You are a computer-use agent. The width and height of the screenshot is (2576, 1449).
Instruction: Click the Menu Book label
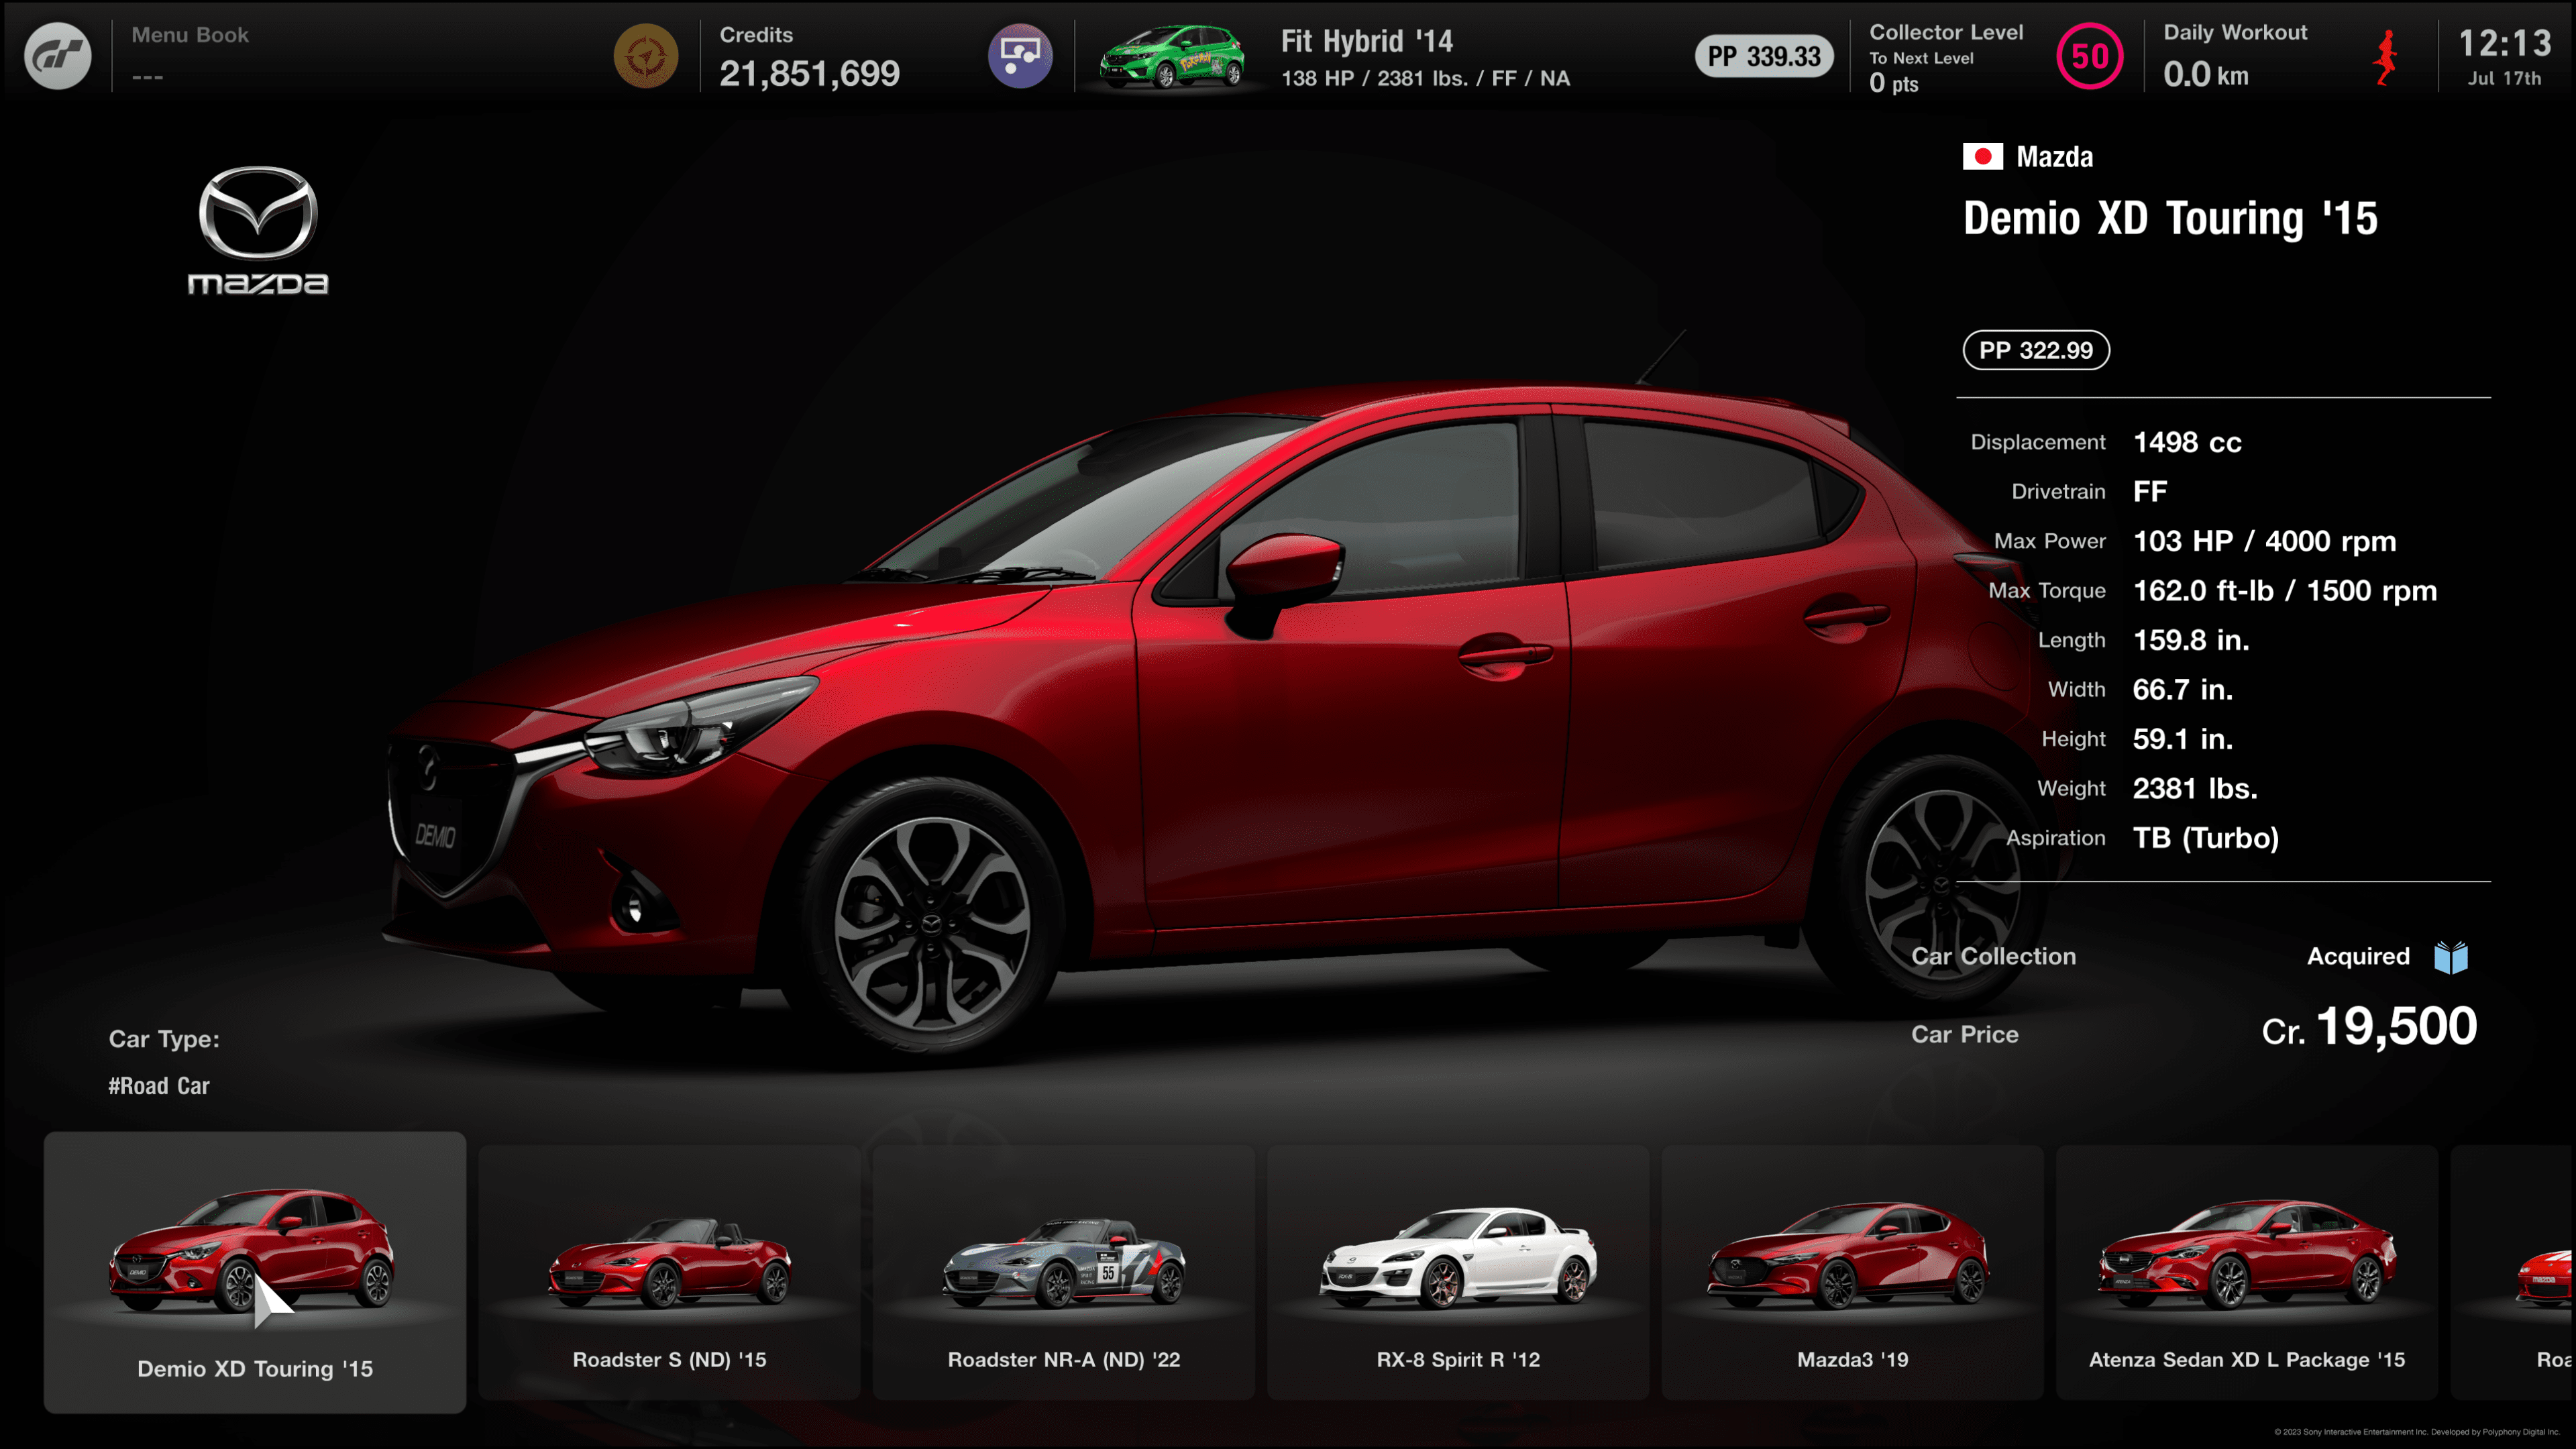click(x=190, y=35)
